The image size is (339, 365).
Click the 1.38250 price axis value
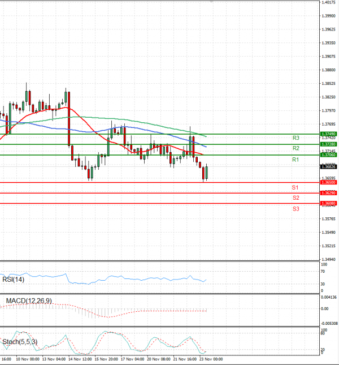[x=328, y=97]
